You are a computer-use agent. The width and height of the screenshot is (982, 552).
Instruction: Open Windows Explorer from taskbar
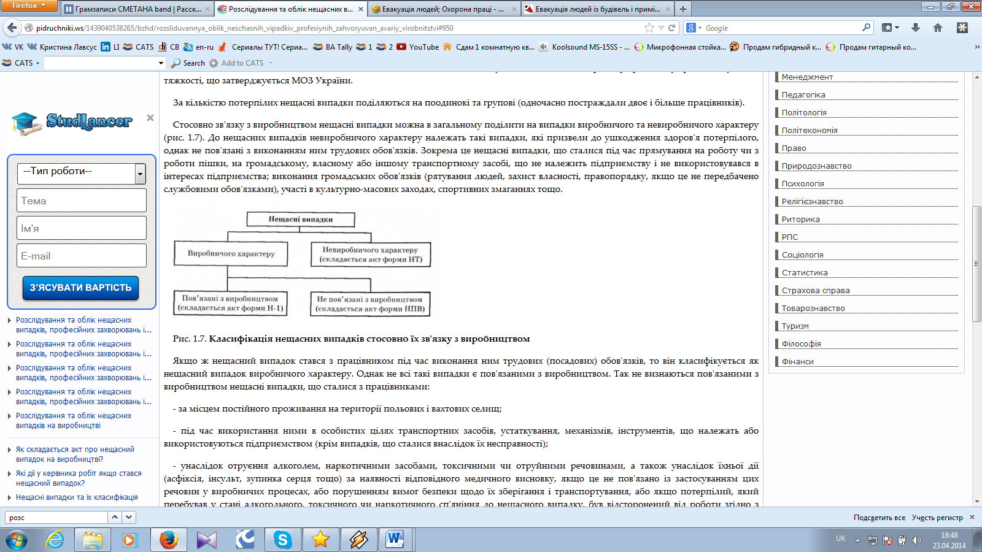coord(93,540)
